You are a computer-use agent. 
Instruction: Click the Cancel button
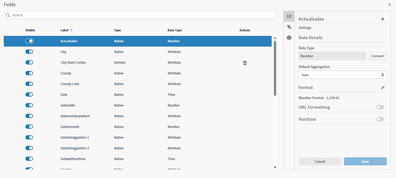coord(320,161)
